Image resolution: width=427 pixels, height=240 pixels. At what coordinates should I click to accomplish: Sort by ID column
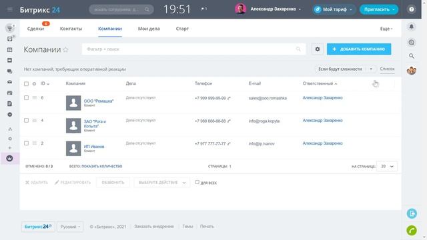point(45,83)
